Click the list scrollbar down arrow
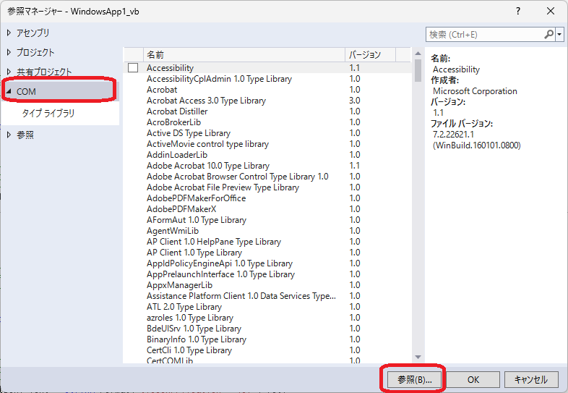This screenshot has height=393, width=568. click(x=418, y=357)
